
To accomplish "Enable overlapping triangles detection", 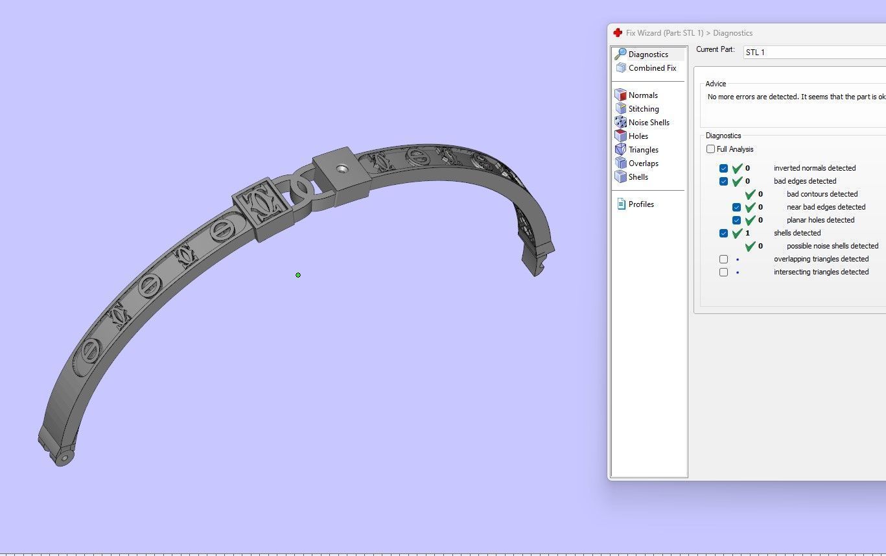I will [724, 259].
